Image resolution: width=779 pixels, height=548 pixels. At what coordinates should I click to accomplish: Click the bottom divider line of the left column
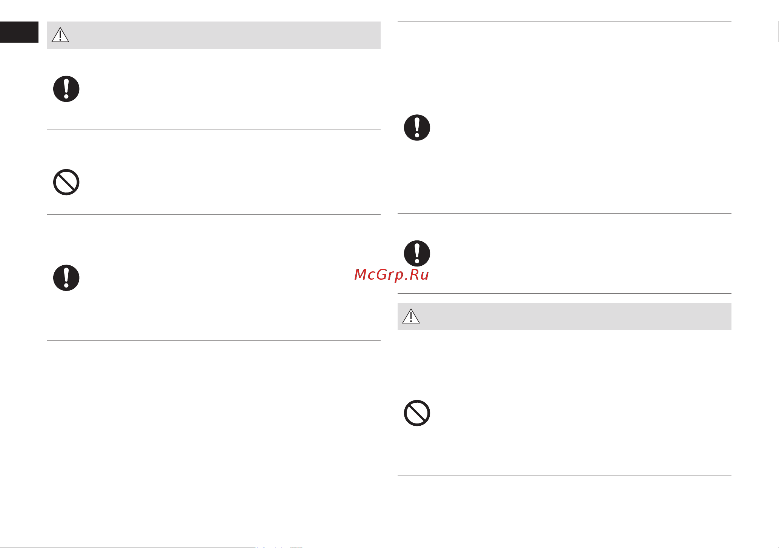click(214, 341)
